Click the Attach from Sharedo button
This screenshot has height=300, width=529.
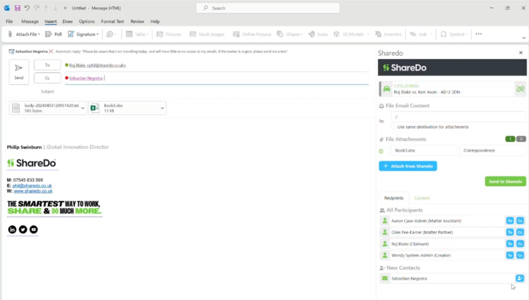click(408, 166)
